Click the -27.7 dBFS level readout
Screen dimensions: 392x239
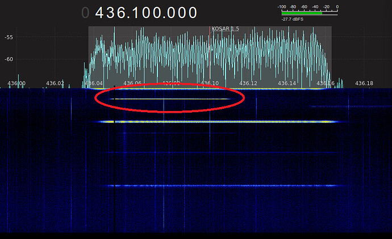pyautogui.click(x=292, y=19)
